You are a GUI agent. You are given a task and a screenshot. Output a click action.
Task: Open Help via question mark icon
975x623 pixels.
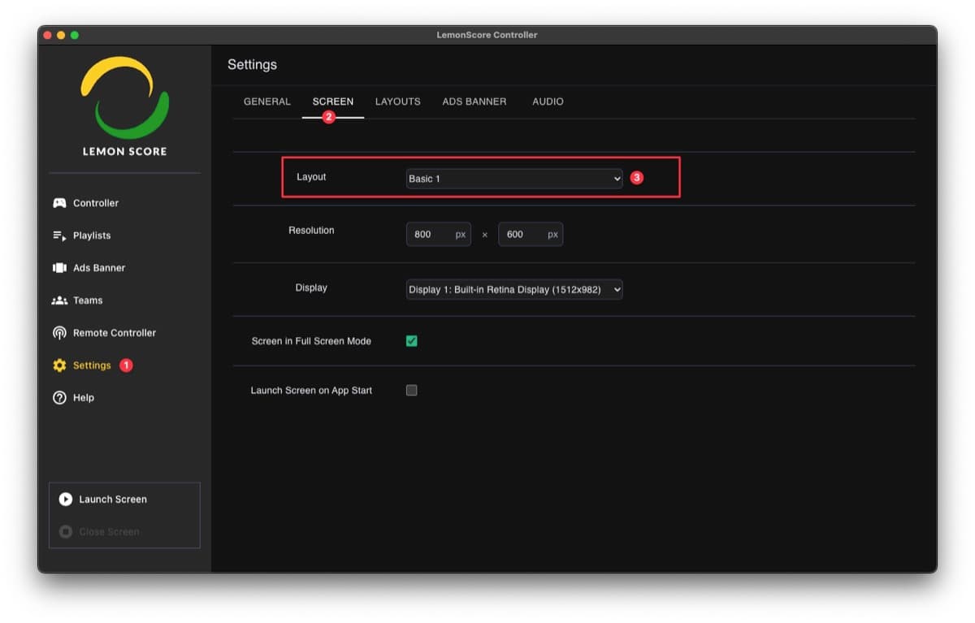[59, 398]
